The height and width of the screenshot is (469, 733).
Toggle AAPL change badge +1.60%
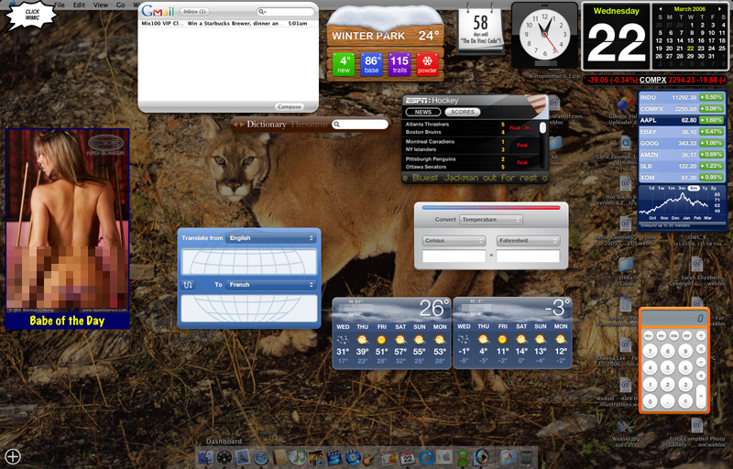tap(712, 120)
